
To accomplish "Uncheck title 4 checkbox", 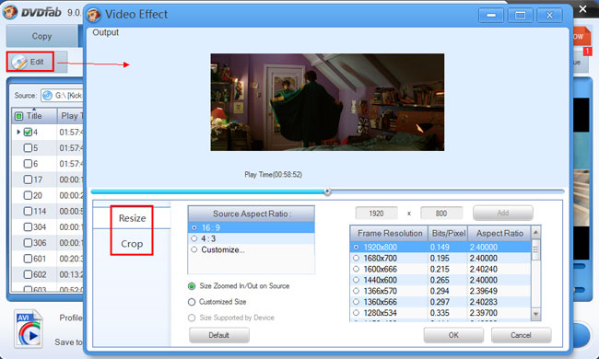I will [28, 132].
